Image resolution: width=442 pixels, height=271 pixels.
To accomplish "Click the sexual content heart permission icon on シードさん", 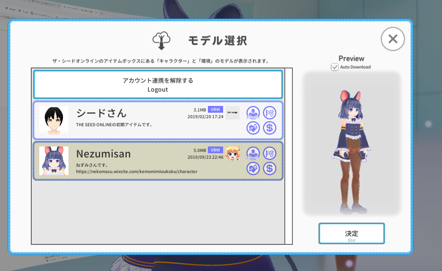I will 253,128.
